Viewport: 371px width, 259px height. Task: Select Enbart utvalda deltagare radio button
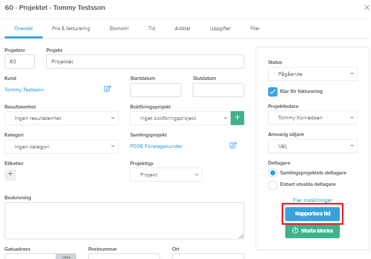point(273,185)
